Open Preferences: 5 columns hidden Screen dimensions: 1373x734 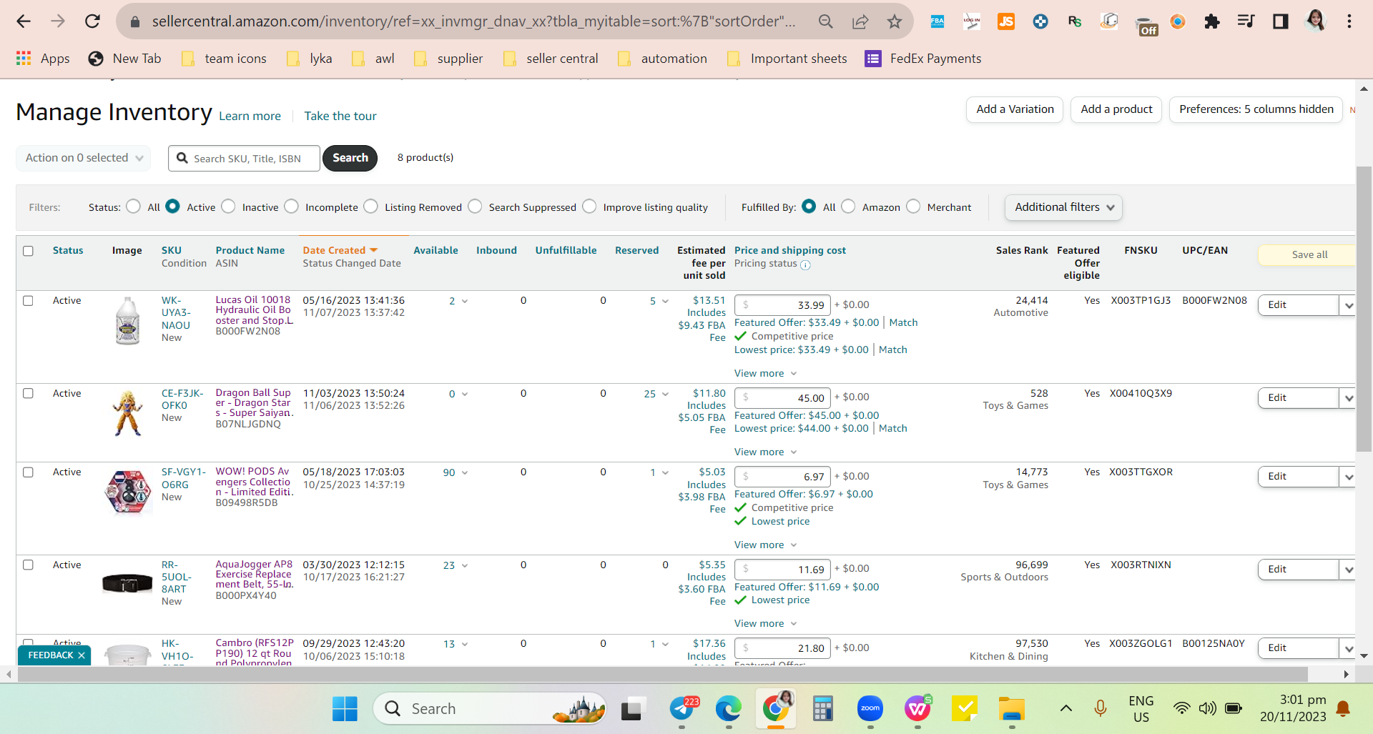click(x=1256, y=109)
